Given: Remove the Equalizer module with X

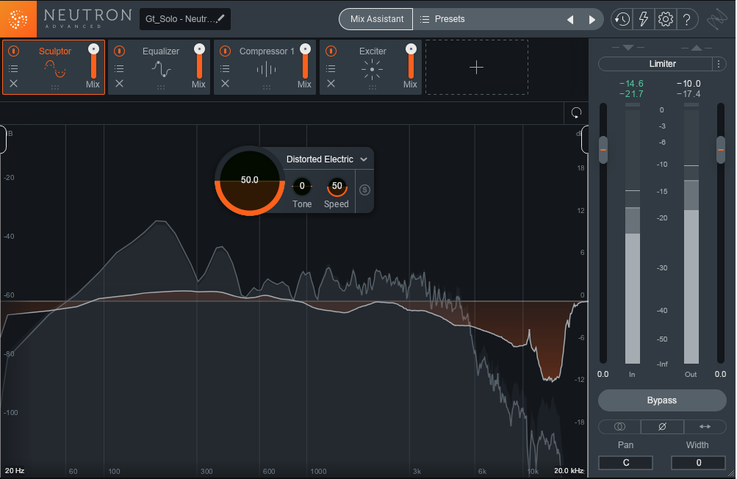Looking at the screenshot, I should pyautogui.click(x=119, y=83).
